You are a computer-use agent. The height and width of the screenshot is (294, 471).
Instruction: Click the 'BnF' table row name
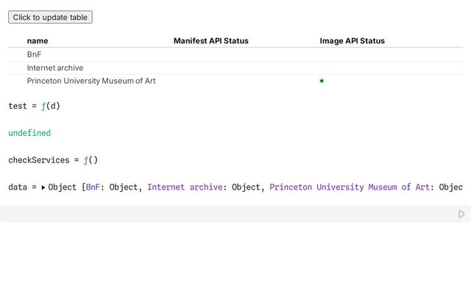35,54
